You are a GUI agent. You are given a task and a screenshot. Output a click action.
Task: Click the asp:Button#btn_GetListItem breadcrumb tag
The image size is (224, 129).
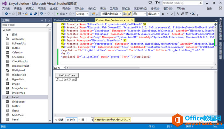[112, 120]
